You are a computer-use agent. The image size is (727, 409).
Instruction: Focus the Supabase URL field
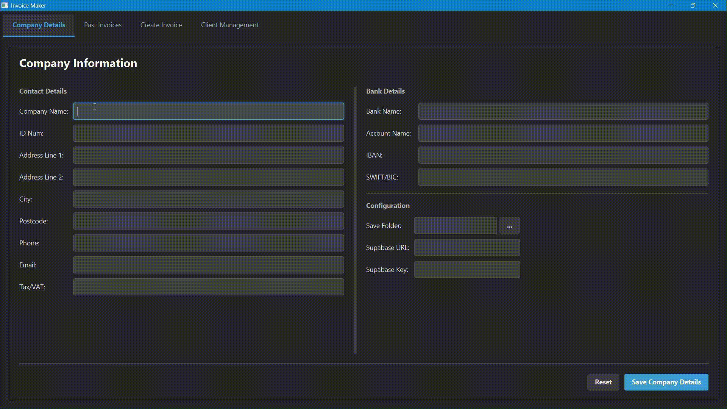pos(467,247)
